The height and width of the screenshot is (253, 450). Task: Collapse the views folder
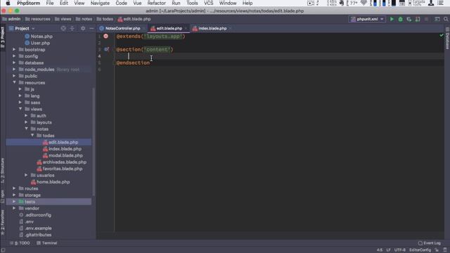click(20, 109)
